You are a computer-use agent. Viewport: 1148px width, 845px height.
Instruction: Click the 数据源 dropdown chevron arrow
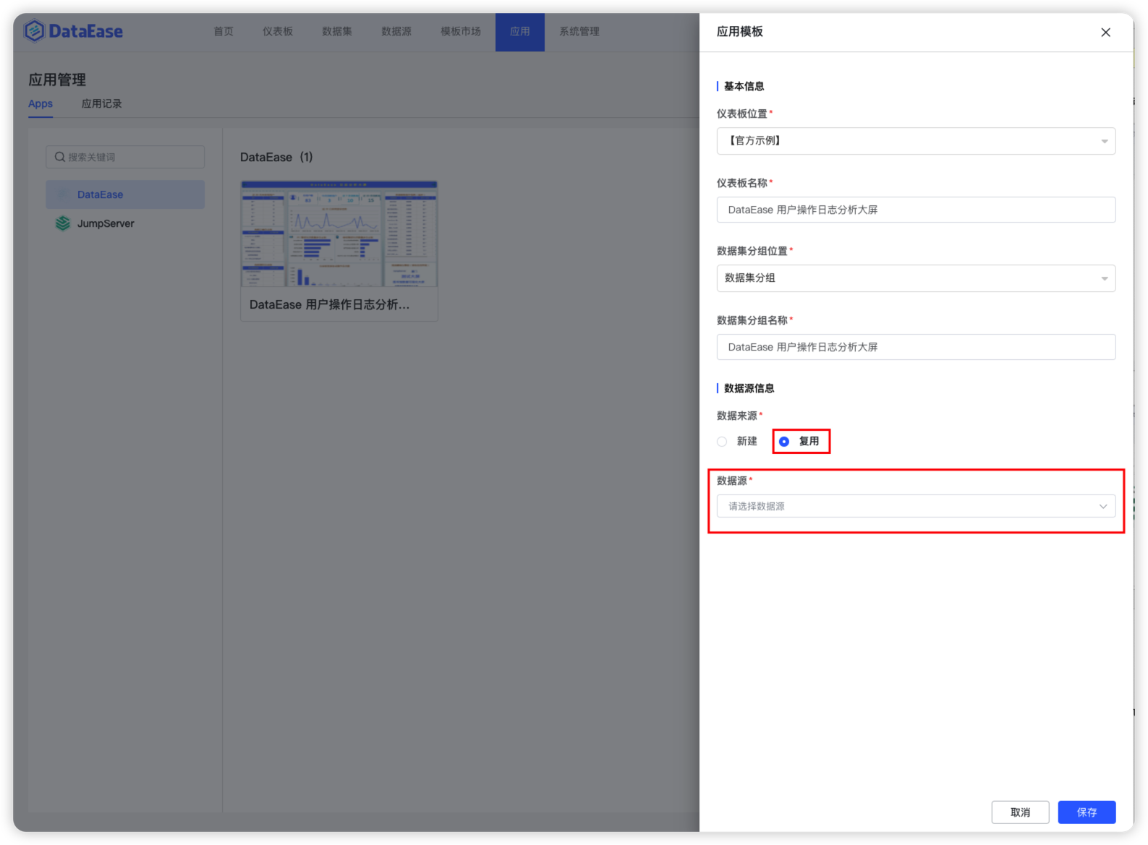(x=1103, y=506)
